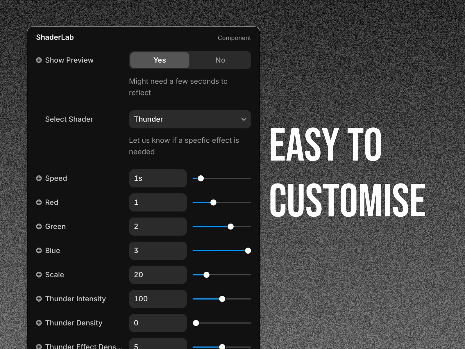Click the Speed slider handle
Viewport: 465px width, 349px height.
[201, 178]
